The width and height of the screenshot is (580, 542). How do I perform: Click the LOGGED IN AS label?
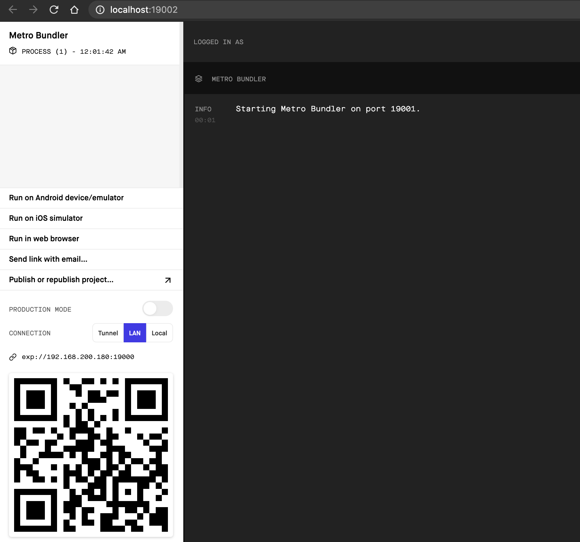(219, 42)
